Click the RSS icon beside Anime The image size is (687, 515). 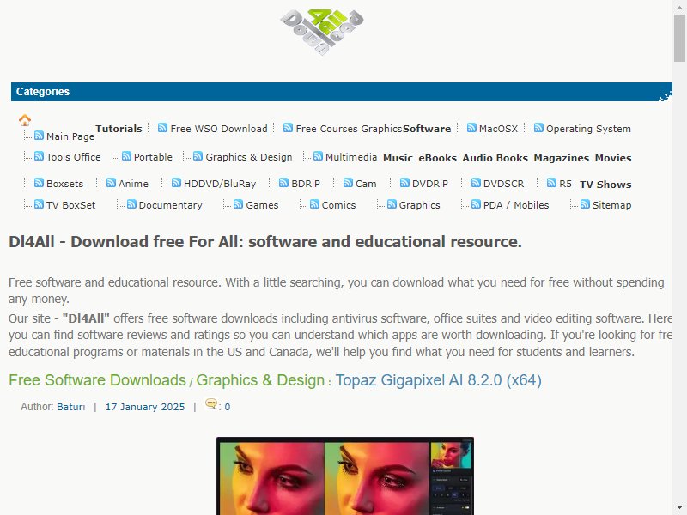click(111, 183)
